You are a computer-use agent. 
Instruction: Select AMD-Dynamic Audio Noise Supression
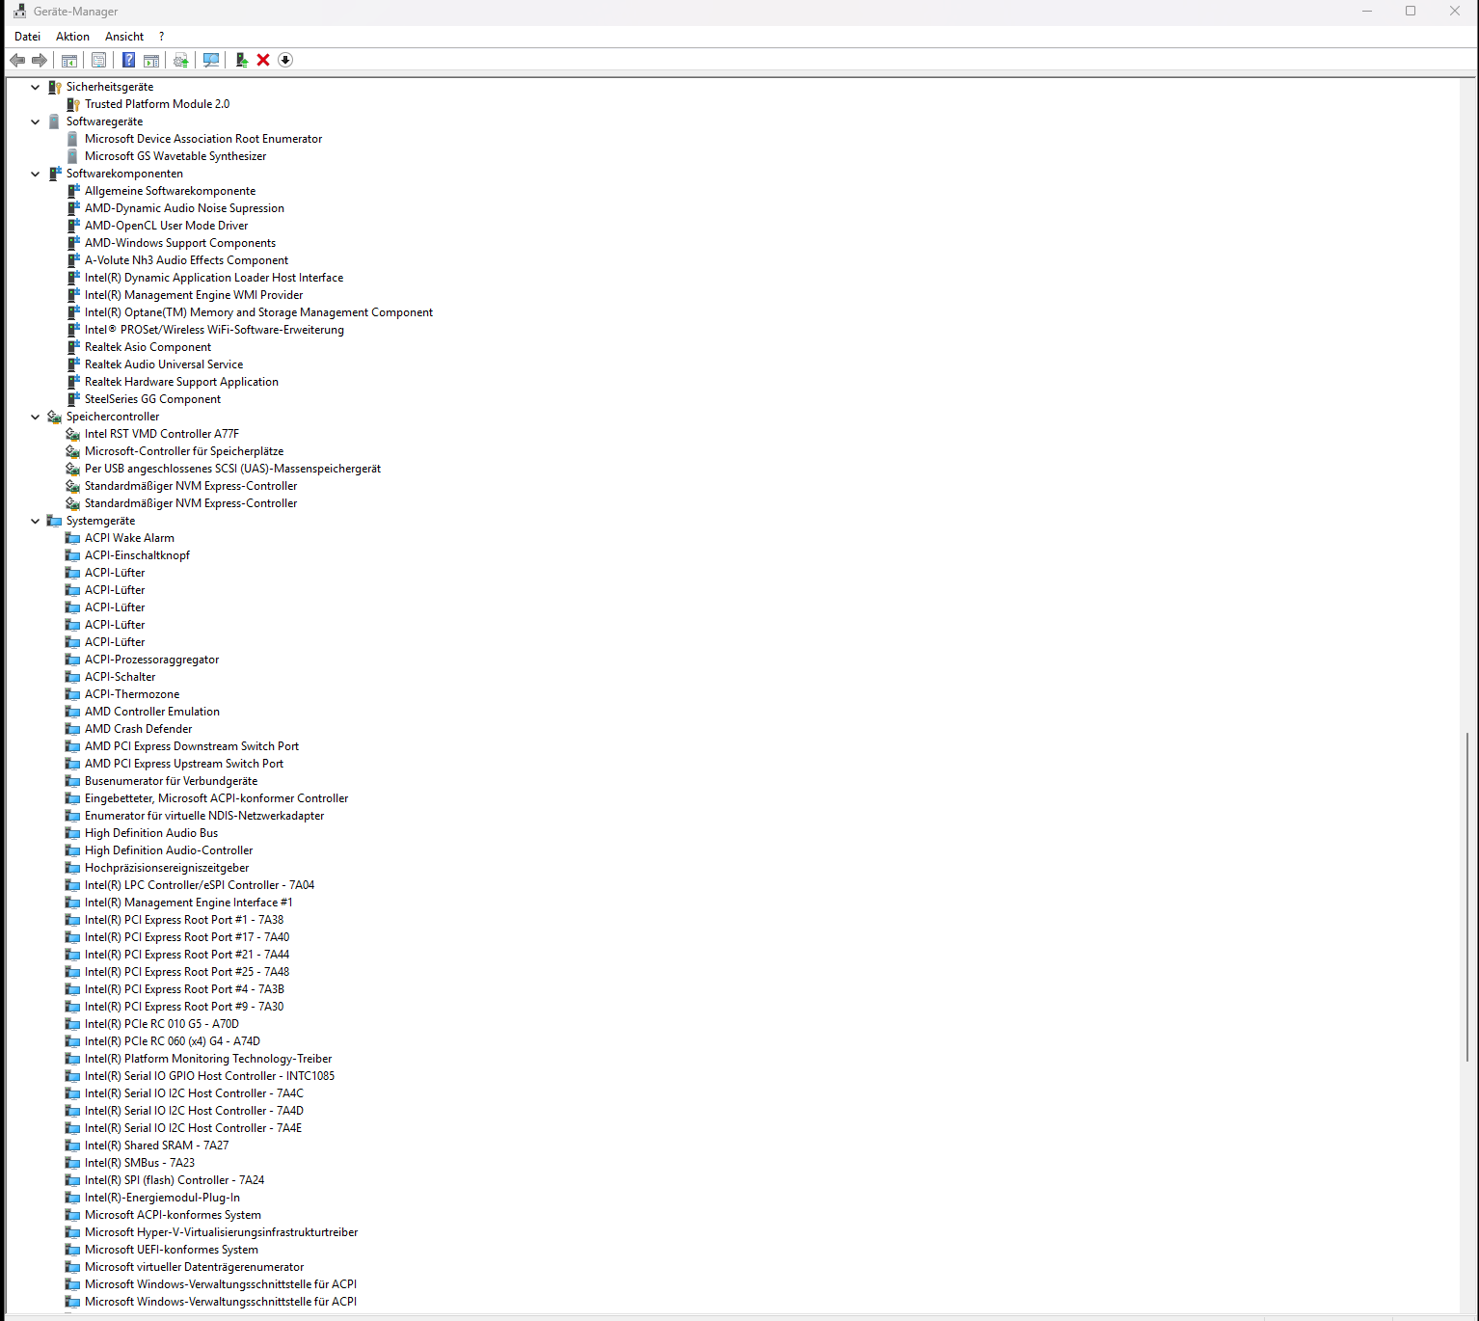184,208
